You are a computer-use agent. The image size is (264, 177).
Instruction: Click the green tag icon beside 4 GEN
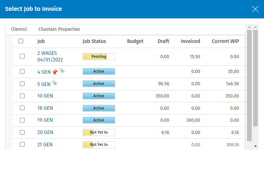tap(62, 71)
